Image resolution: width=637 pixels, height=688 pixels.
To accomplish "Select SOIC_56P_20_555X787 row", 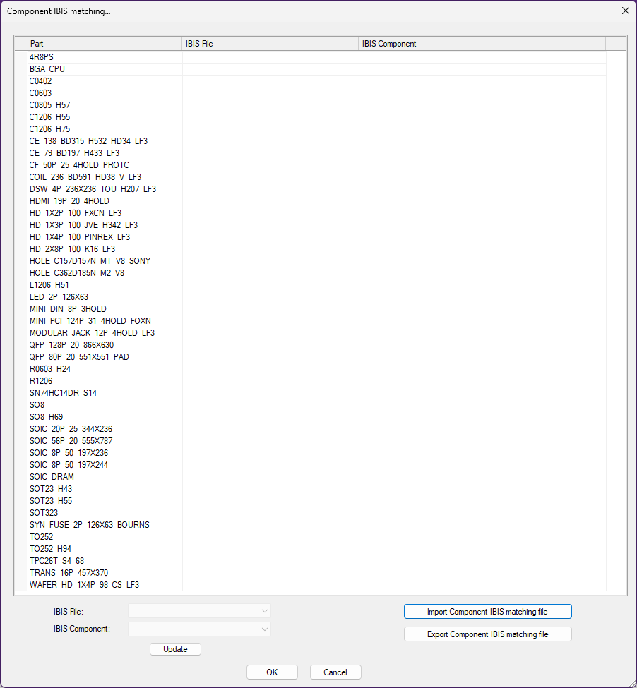I will click(x=71, y=441).
